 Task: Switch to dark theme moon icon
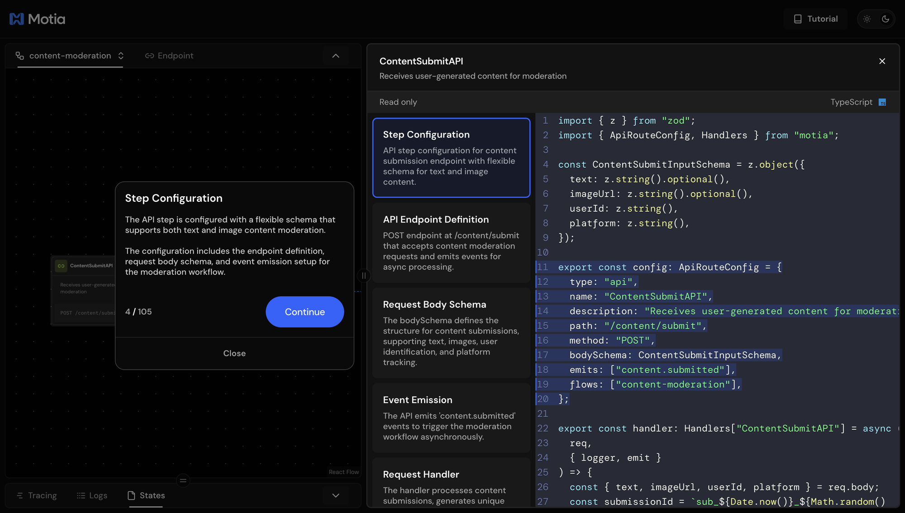coord(886,19)
